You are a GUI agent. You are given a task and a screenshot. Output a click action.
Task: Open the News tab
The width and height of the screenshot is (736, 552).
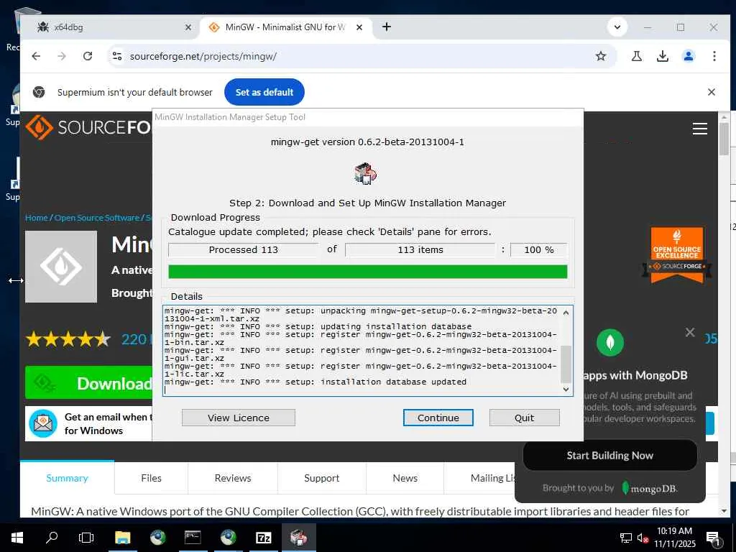pos(405,478)
